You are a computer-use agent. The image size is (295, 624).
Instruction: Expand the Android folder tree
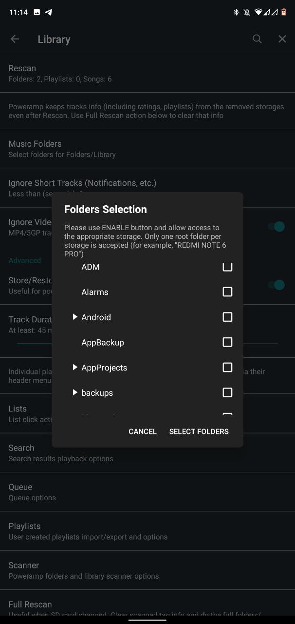pyautogui.click(x=75, y=317)
